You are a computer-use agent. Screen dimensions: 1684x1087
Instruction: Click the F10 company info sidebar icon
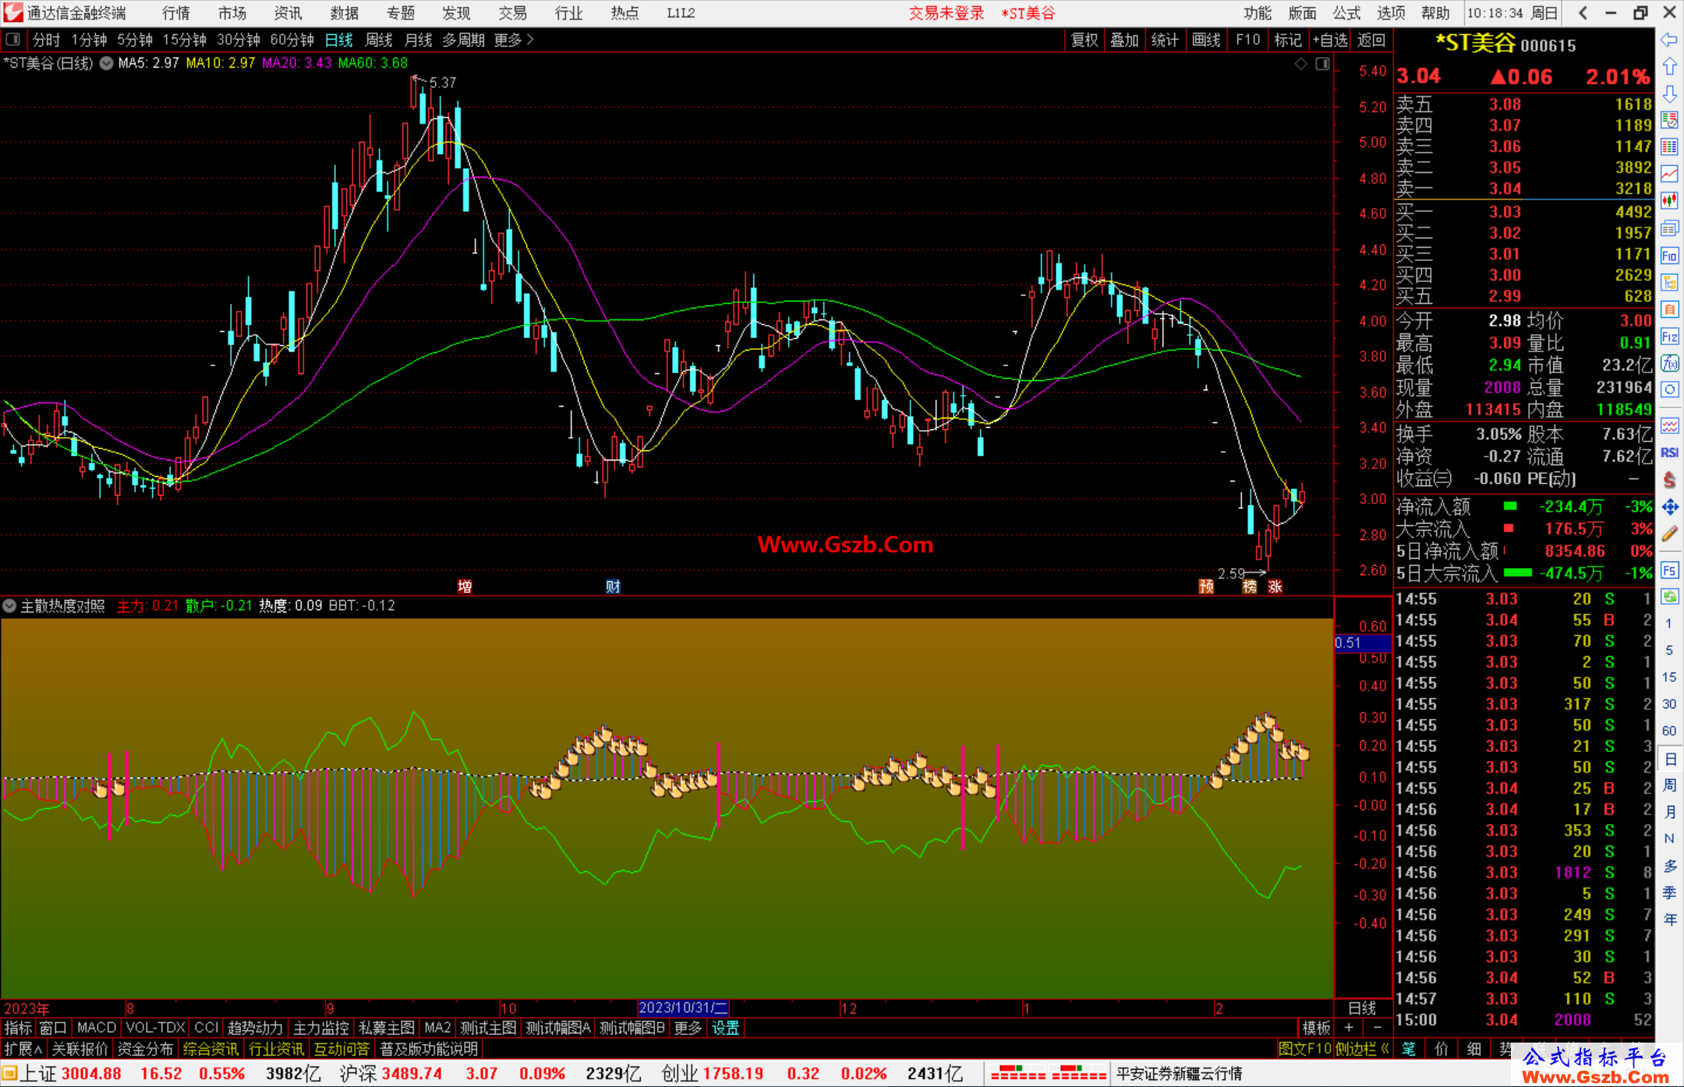click(1669, 256)
